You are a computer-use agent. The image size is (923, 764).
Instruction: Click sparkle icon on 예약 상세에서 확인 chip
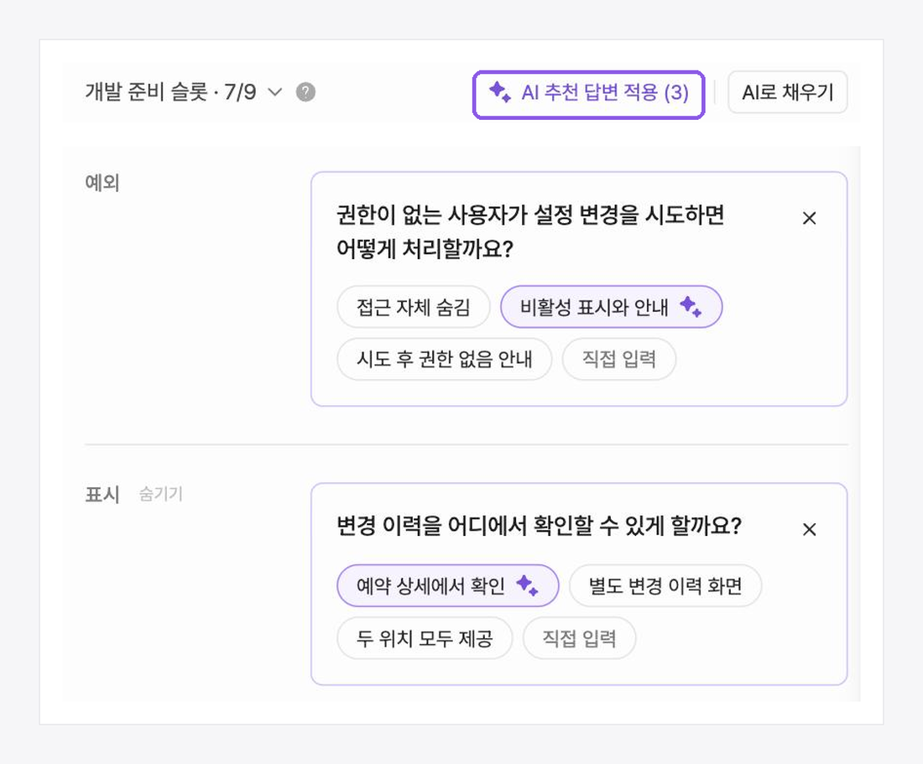click(x=527, y=585)
